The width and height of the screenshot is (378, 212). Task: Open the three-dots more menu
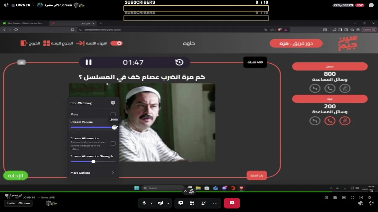[215, 203]
